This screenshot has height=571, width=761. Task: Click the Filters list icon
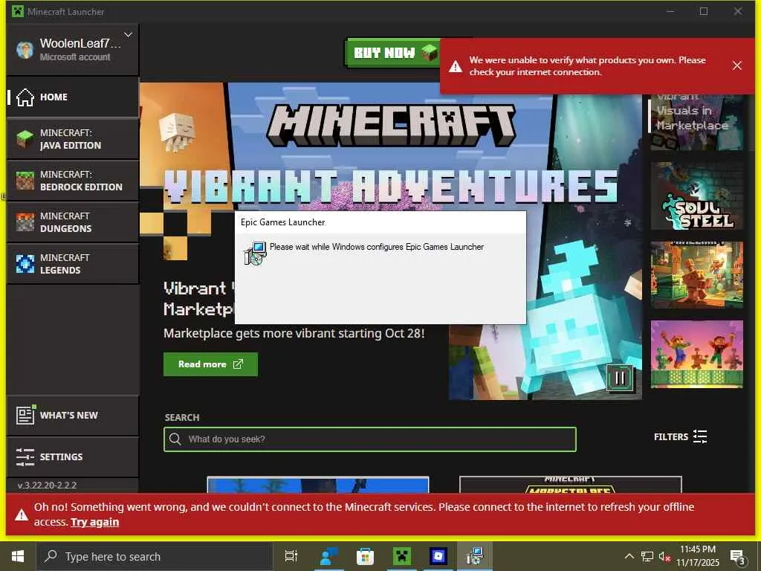pyautogui.click(x=700, y=436)
